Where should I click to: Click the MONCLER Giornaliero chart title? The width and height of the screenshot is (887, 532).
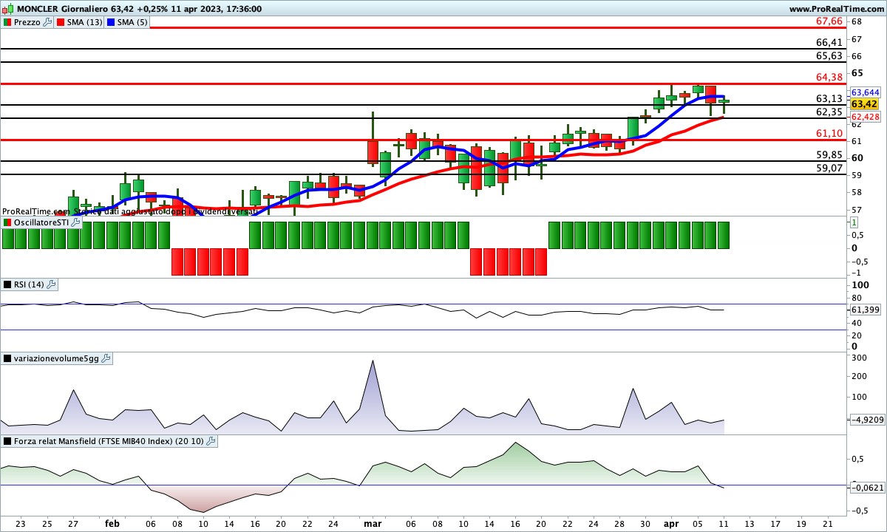(x=64, y=8)
